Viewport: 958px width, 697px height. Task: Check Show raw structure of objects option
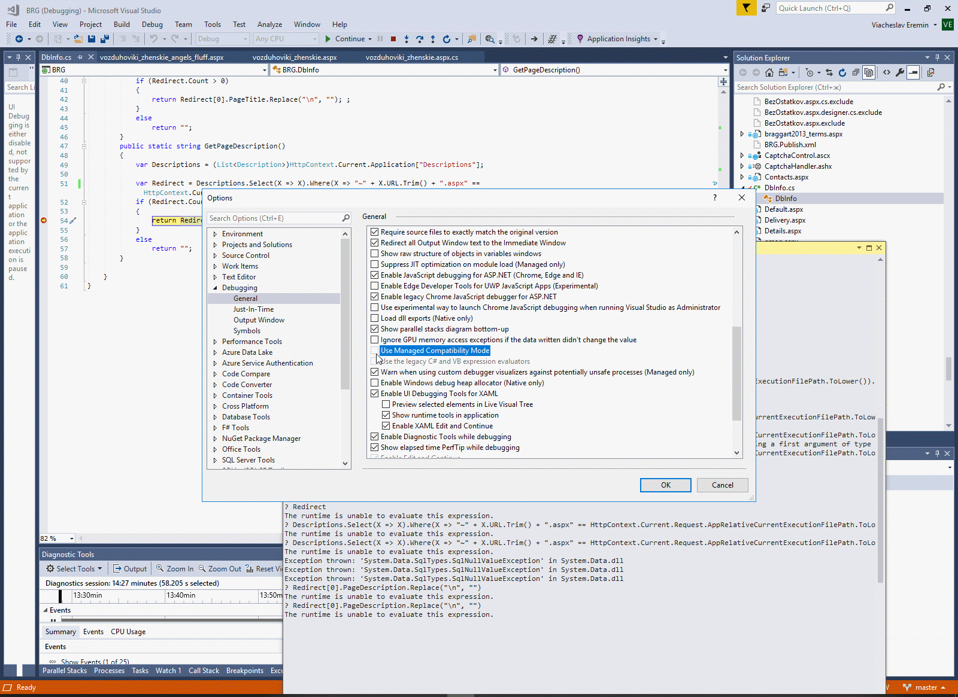(375, 254)
